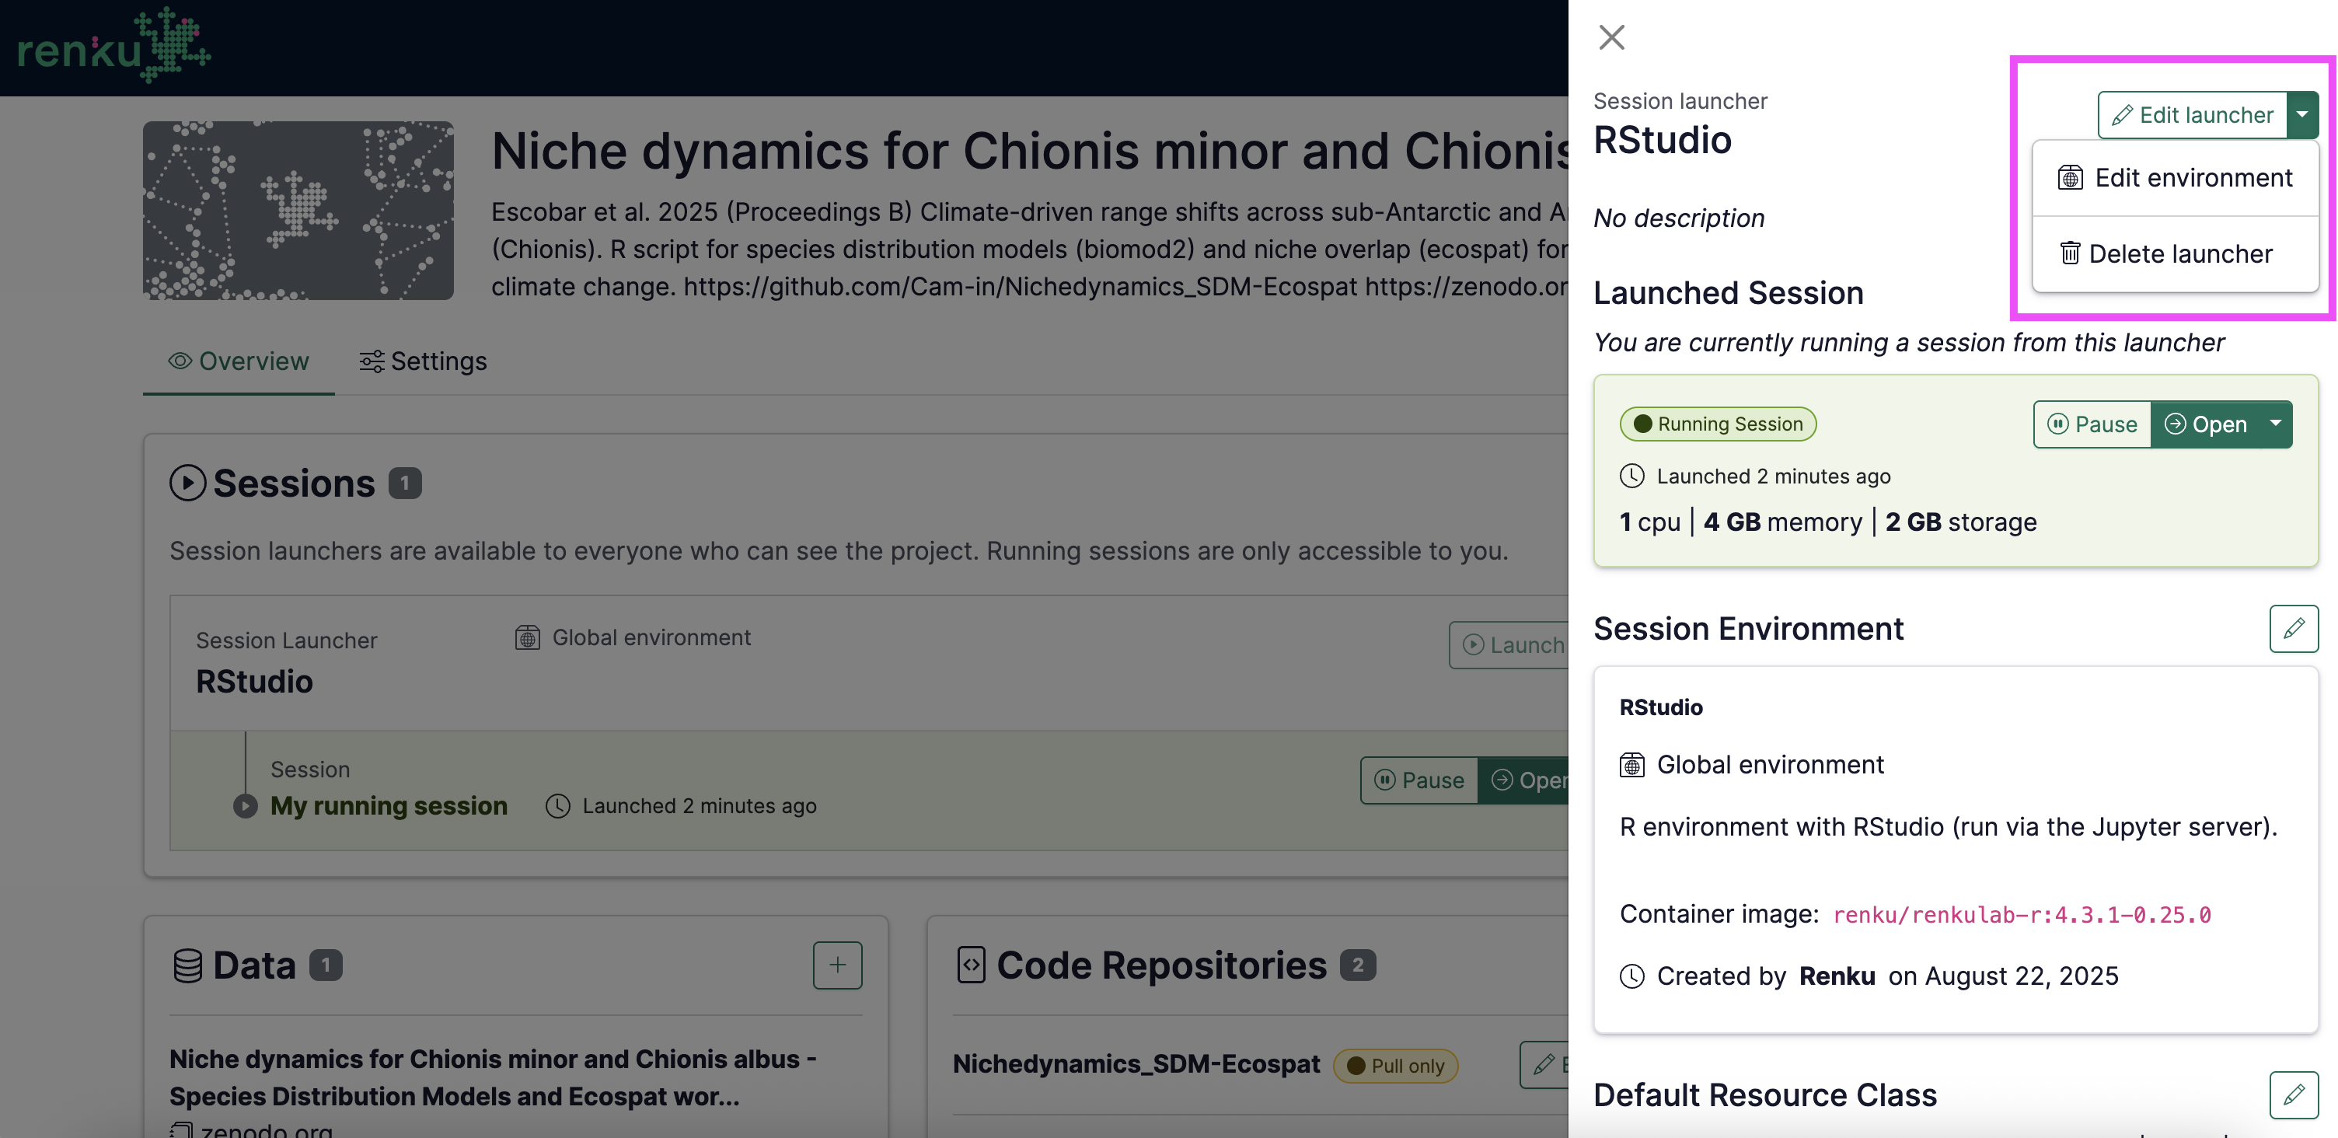Click the Data database icon
The height and width of the screenshot is (1138, 2338).
coord(187,965)
